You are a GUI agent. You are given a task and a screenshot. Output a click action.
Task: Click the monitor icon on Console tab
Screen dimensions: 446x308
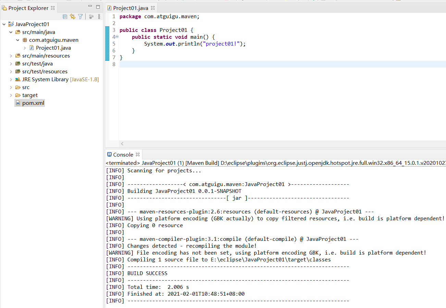click(x=109, y=155)
